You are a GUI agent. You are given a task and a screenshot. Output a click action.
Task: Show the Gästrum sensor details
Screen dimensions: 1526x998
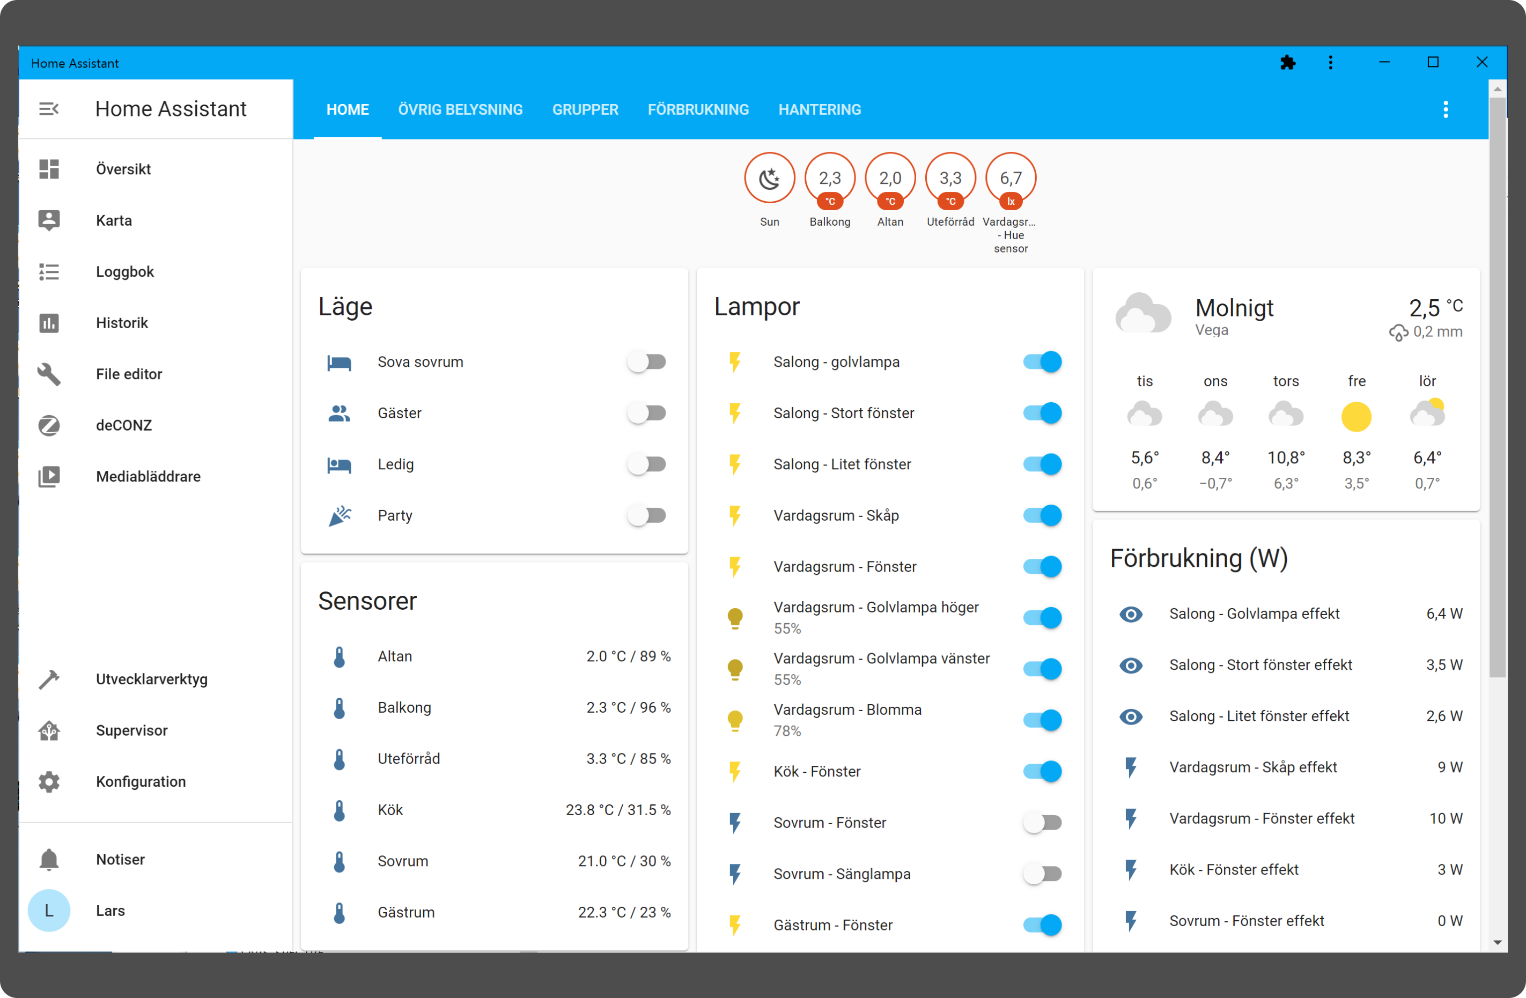pyautogui.click(x=495, y=913)
